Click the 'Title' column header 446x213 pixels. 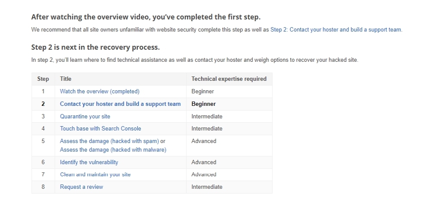click(66, 79)
